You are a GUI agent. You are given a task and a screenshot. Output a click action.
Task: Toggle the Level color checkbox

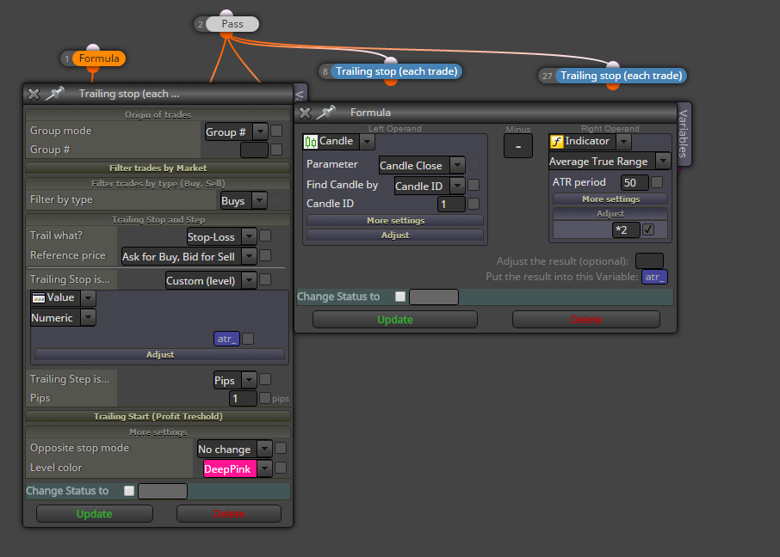coord(281,468)
